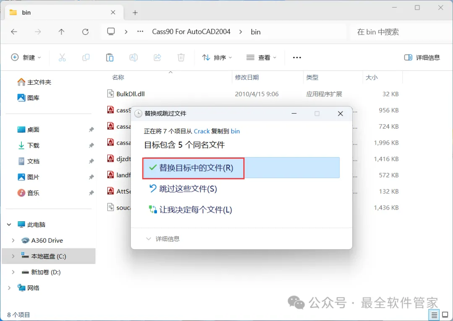This screenshot has height=321, width=453.
Task: Click the Paste clipboard icon
Action: click(109, 57)
